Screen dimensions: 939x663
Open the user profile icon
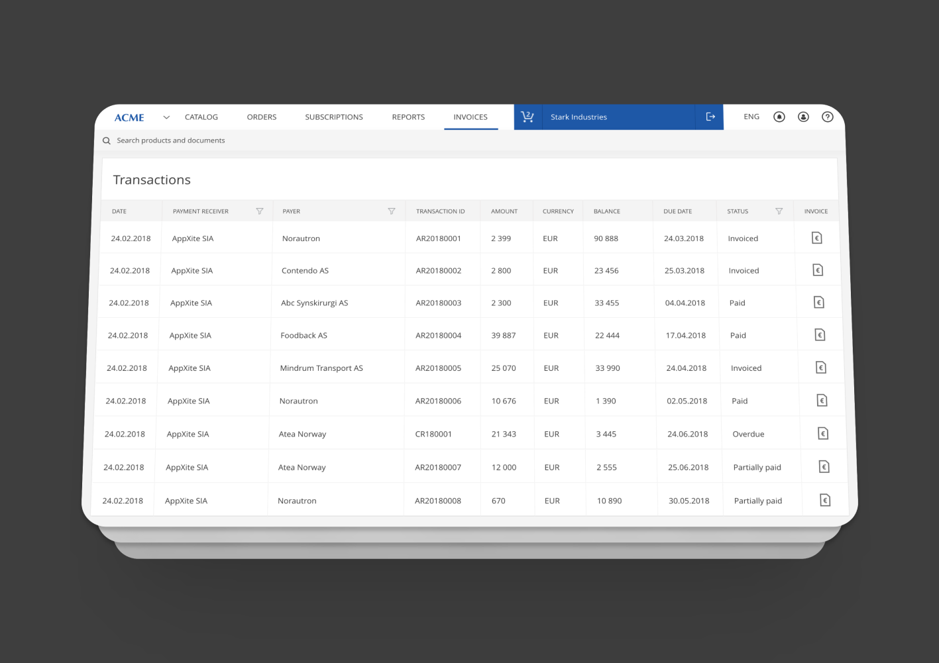coord(803,117)
